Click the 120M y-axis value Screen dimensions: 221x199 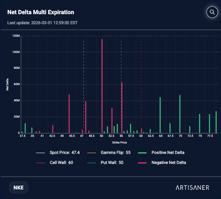click(x=16, y=36)
